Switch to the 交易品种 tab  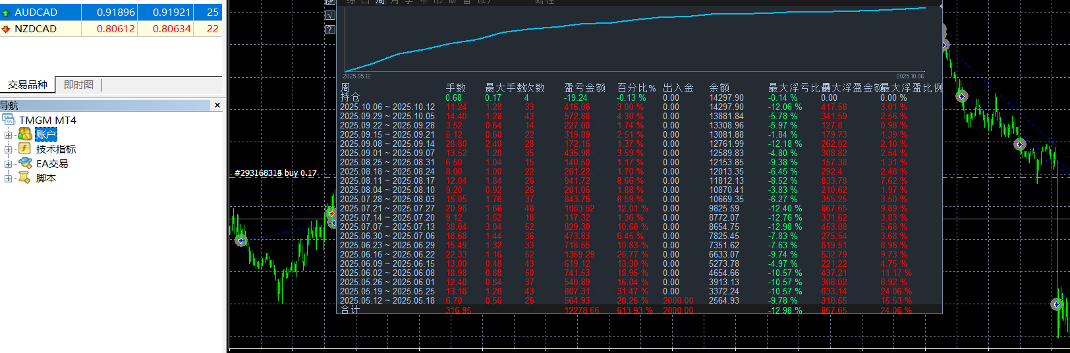28,85
